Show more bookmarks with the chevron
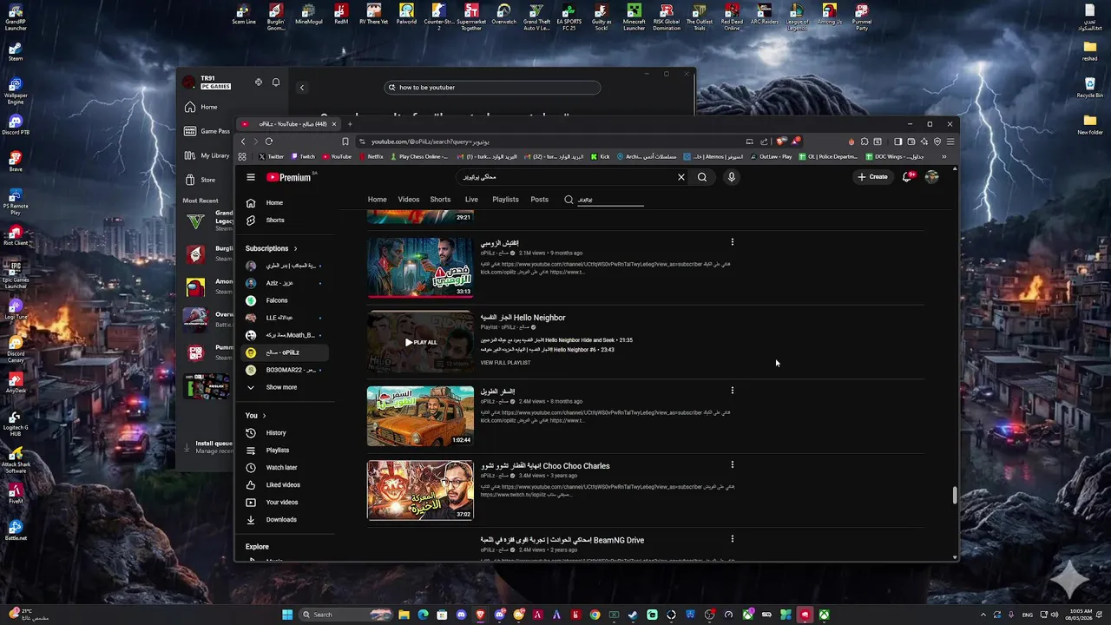The width and height of the screenshot is (1111, 625). coord(944,157)
